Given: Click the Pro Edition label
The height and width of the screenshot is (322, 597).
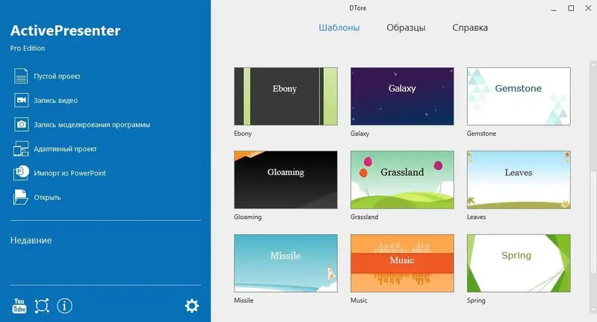Looking at the screenshot, I should 28,48.
